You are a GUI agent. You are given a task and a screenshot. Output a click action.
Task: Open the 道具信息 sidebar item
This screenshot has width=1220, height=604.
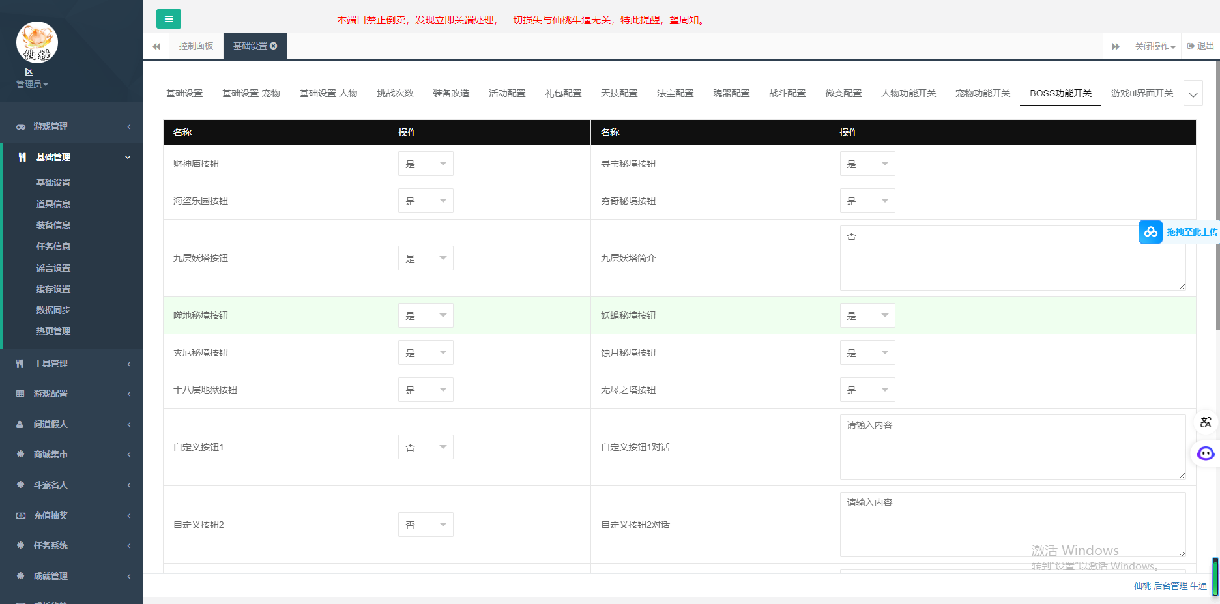[x=53, y=204]
